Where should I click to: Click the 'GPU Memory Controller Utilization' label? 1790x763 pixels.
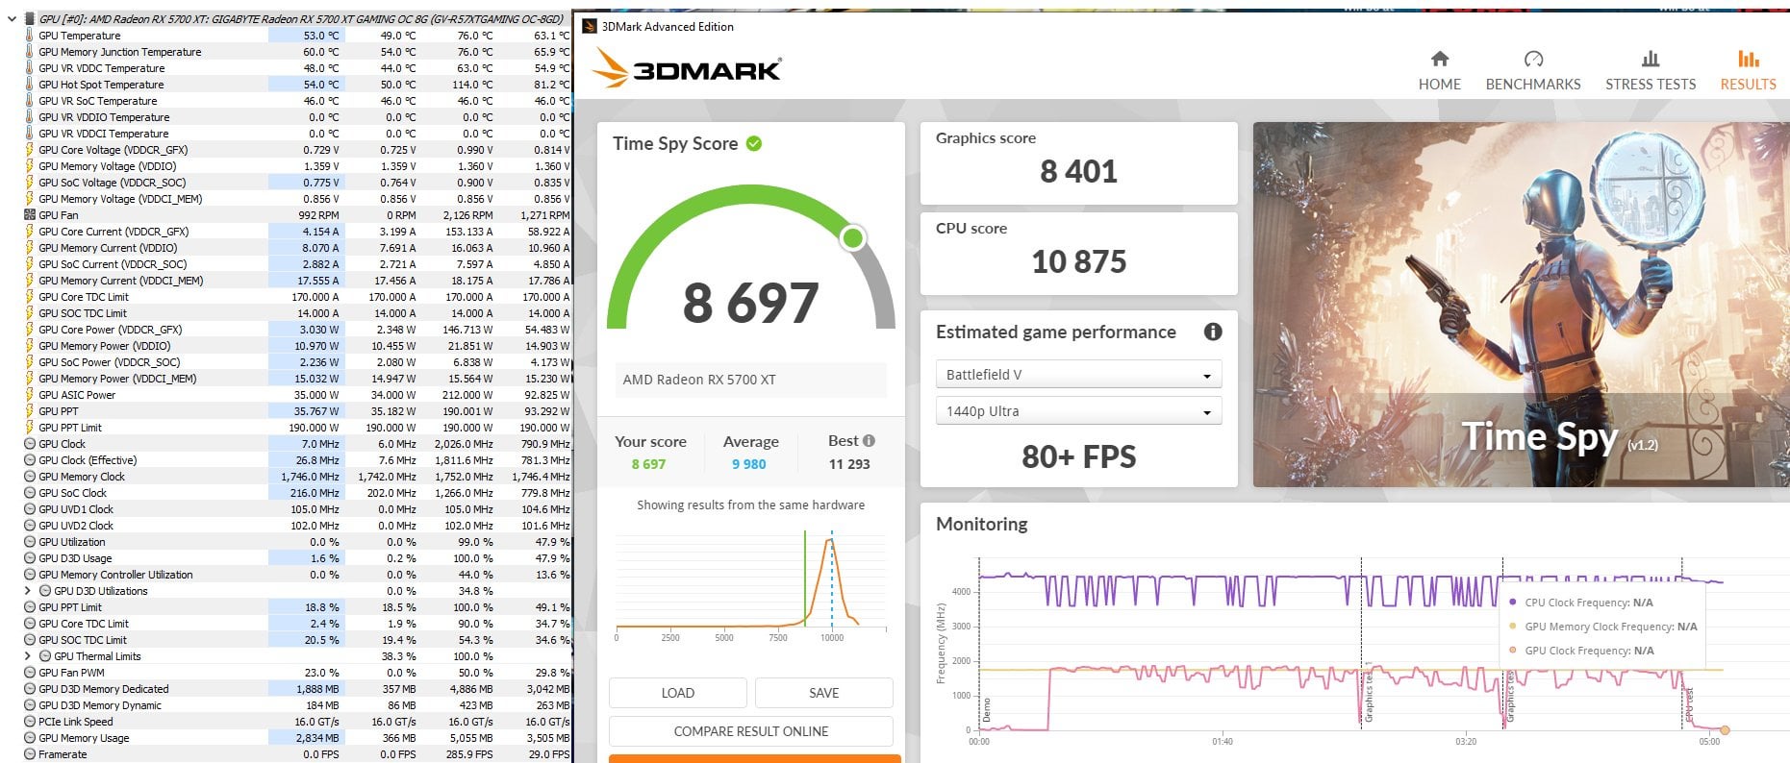(115, 575)
